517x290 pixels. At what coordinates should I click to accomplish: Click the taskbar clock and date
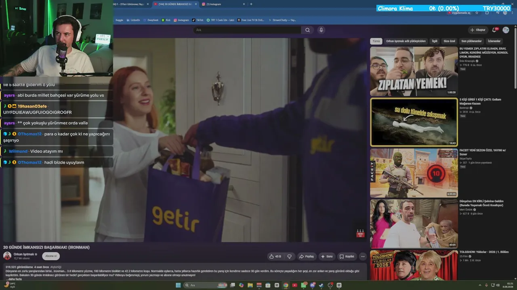508,285
